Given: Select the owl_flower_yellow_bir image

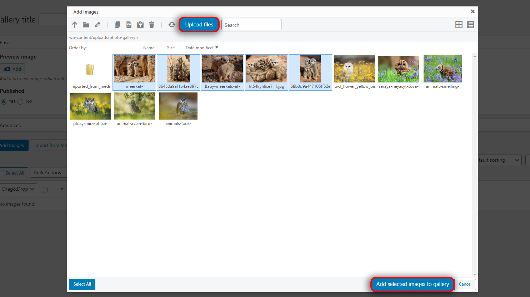Looking at the screenshot, I should click(x=355, y=72).
